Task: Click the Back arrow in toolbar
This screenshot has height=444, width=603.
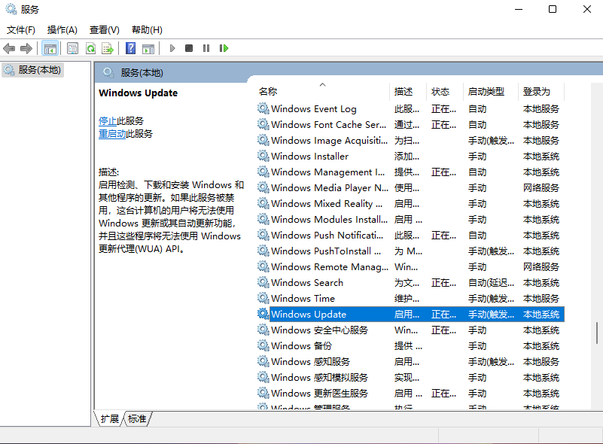Action: tap(9, 48)
